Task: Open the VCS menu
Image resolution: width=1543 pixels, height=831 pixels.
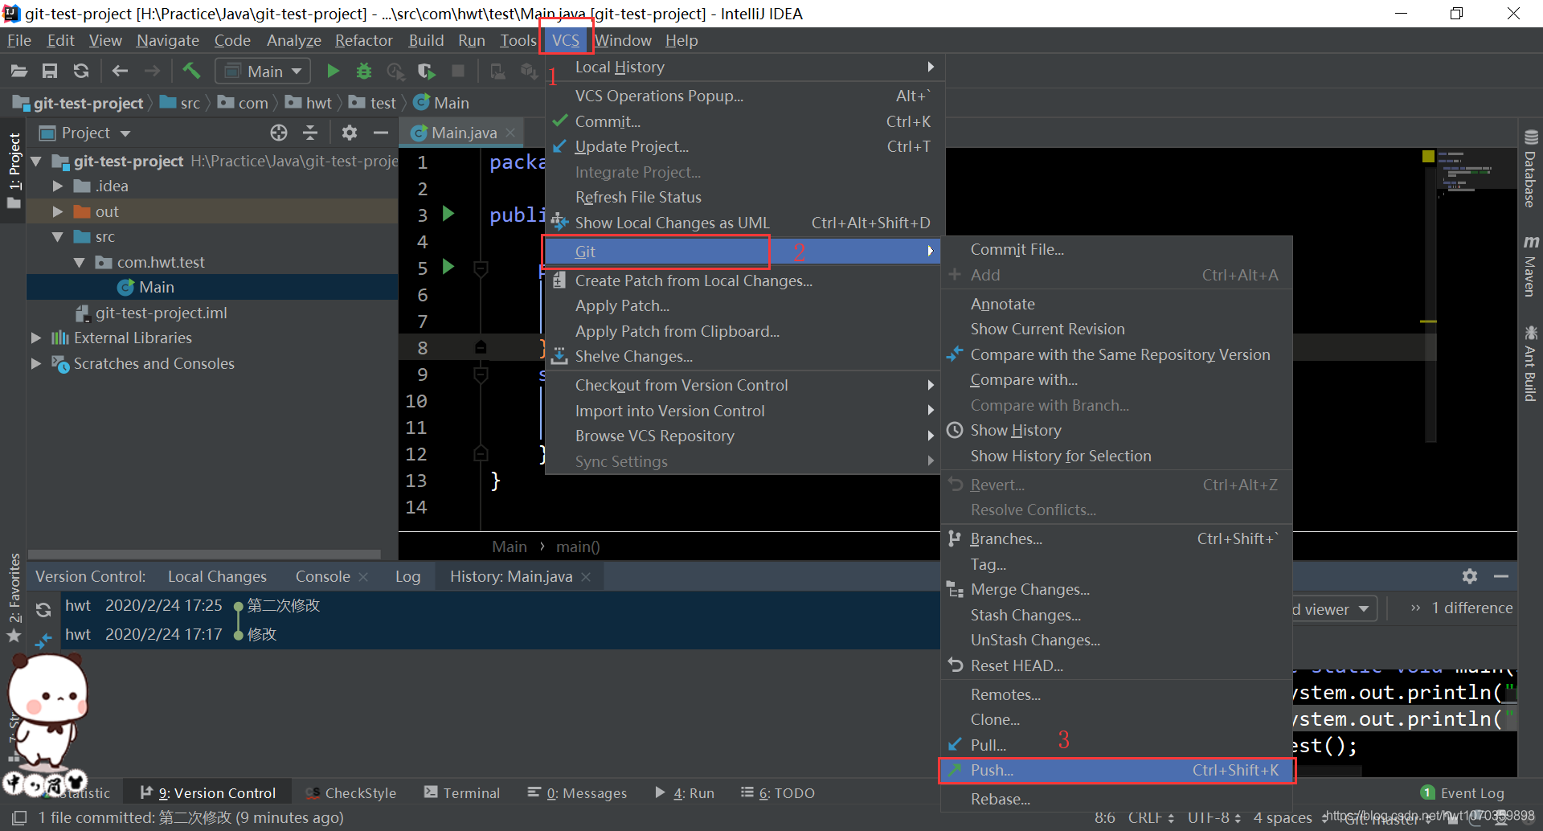Action: pyautogui.click(x=565, y=40)
